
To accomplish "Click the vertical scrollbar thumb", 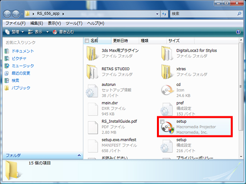I will pyautogui.click(x=241, y=87).
